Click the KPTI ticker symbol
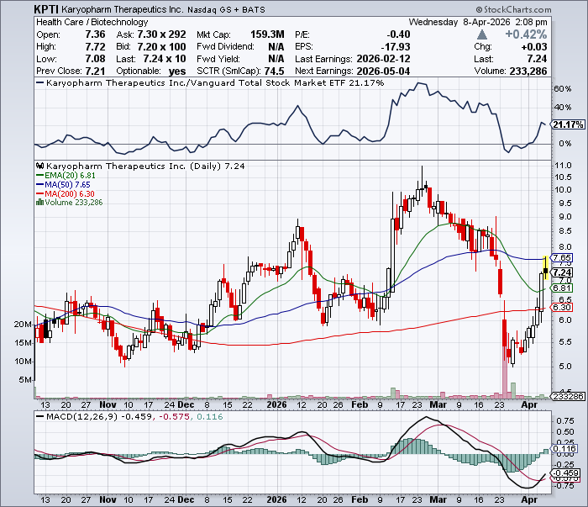588x507 pixels. click(46, 9)
